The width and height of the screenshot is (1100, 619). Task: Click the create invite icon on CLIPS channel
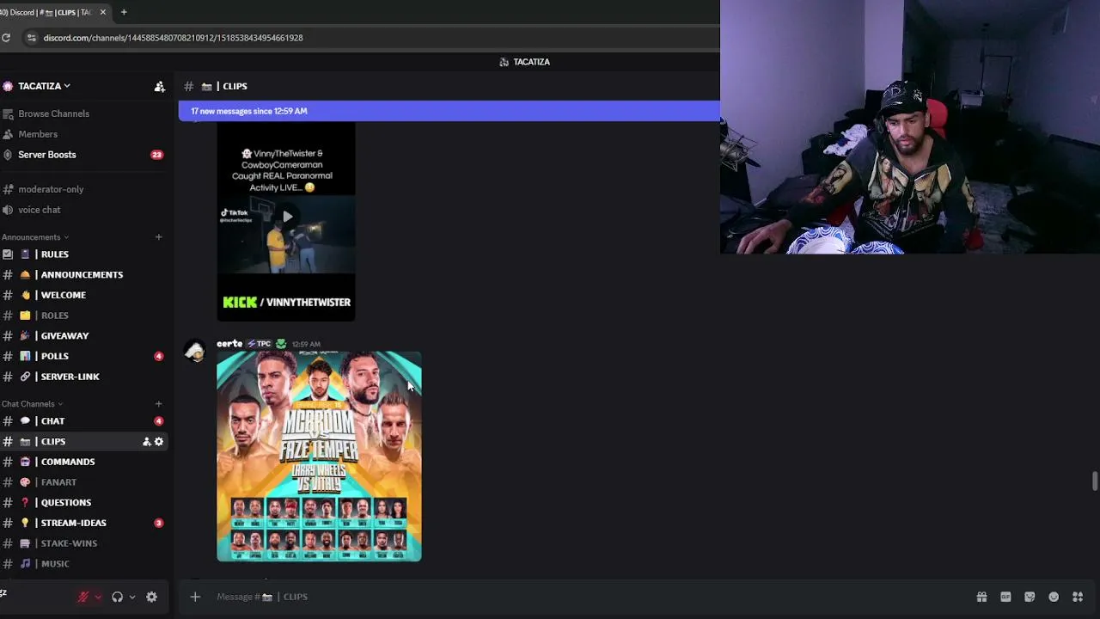coord(147,441)
